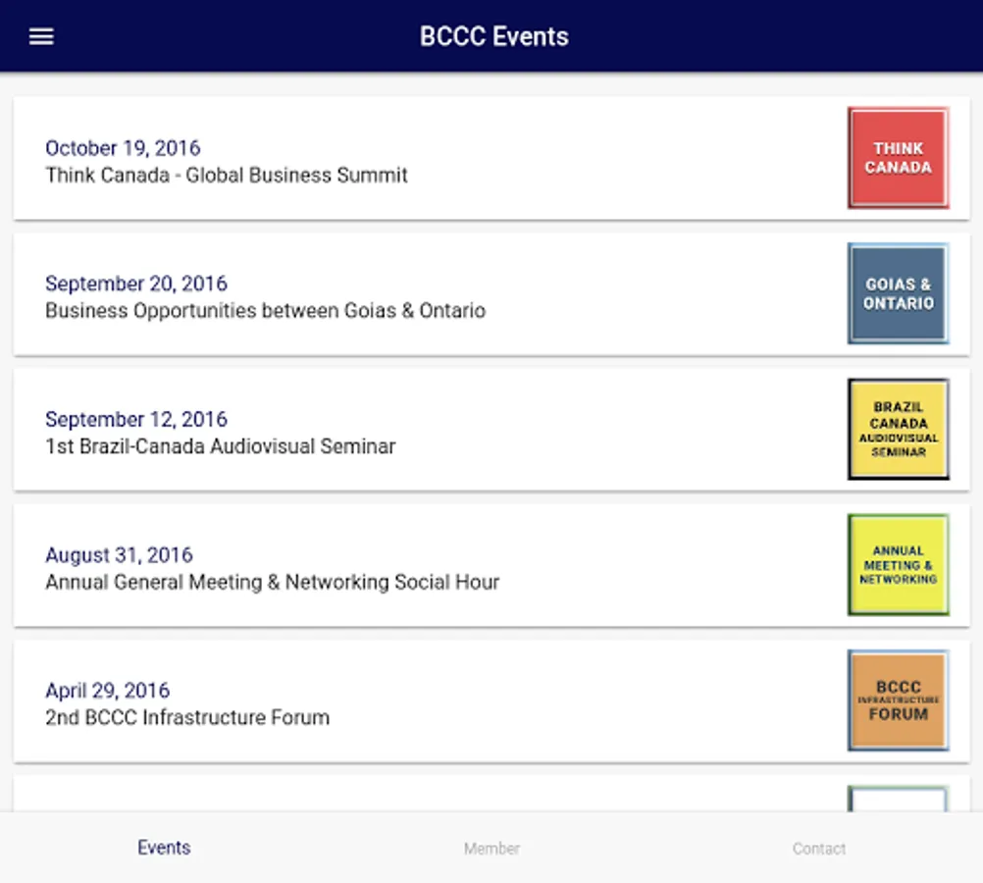983x883 pixels.
Task: Click the red Think Canada event thumbnail
Action: point(898,158)
